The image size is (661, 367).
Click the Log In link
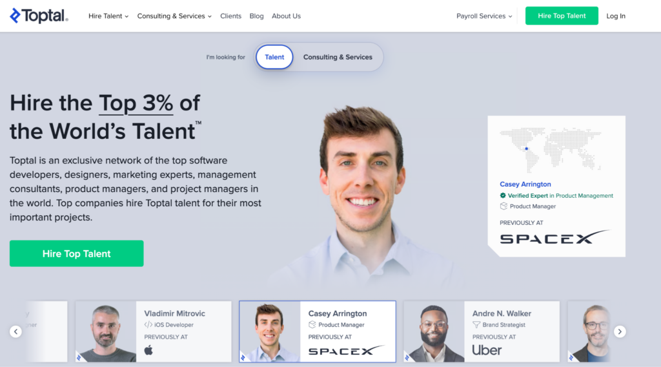616,16
